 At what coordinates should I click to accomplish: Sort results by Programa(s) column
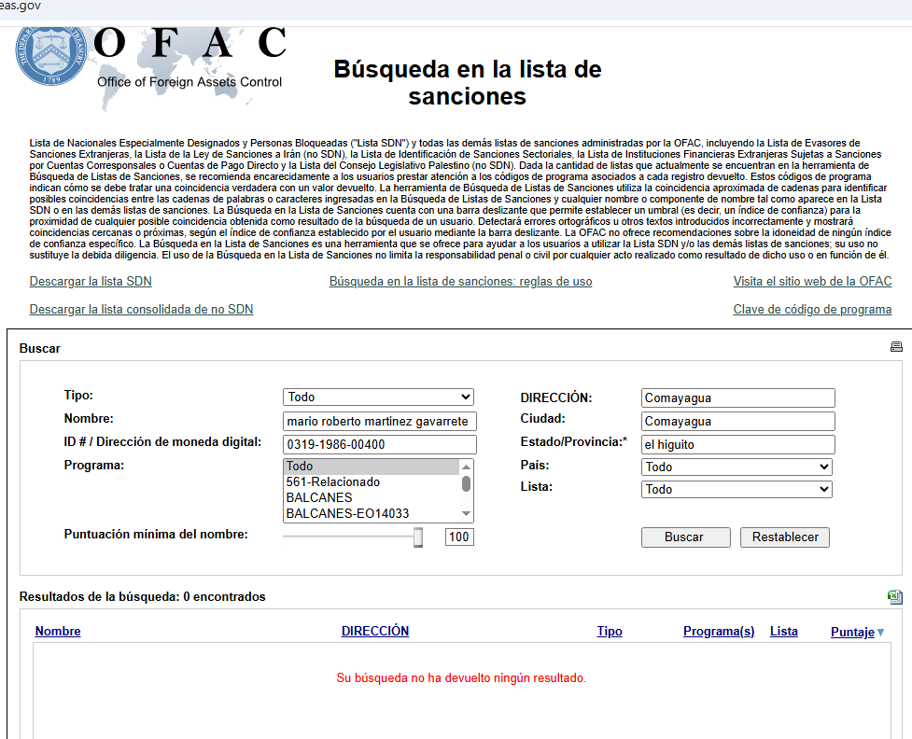coord(718,632)
